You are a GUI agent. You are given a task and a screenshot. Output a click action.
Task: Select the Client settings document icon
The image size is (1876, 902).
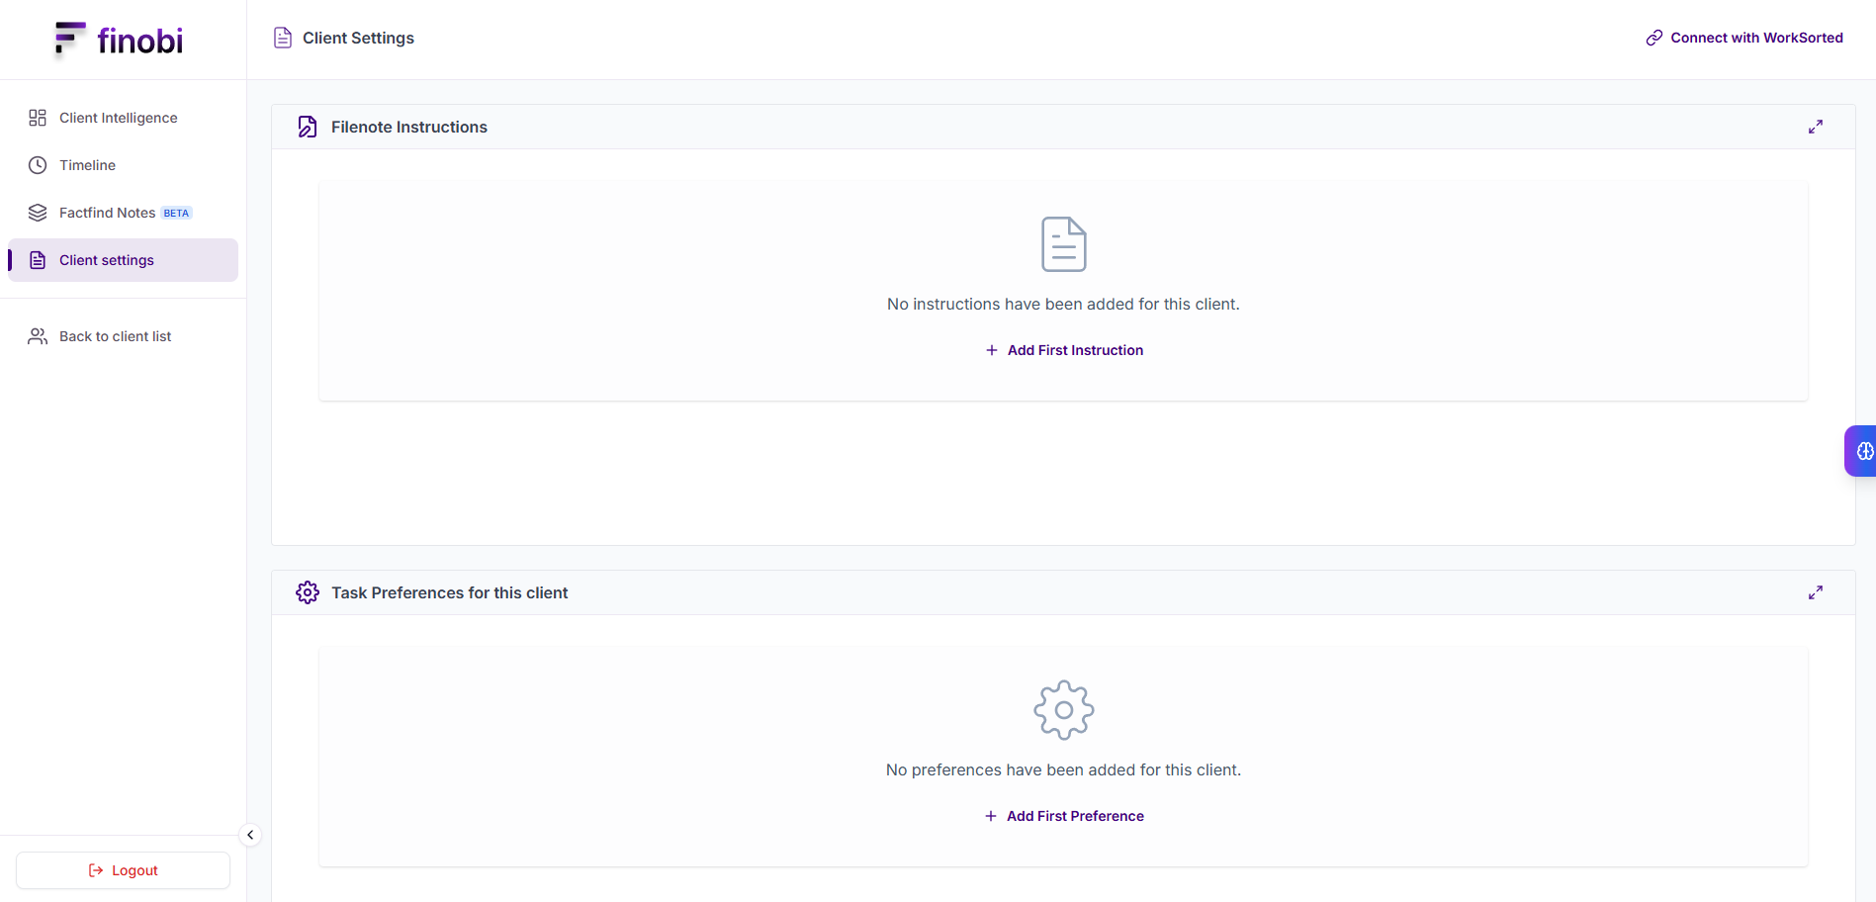tap(38, 259)
